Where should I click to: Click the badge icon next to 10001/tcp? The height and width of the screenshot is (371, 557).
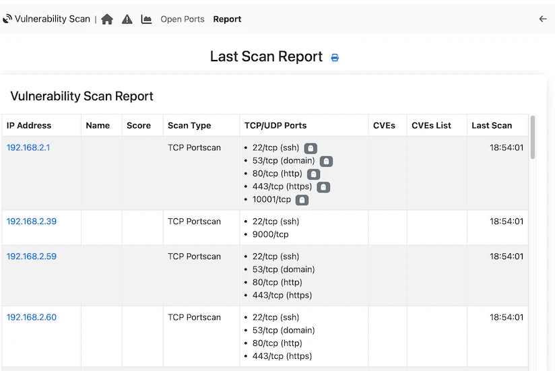pyautogui.click(x=302, y=200)
